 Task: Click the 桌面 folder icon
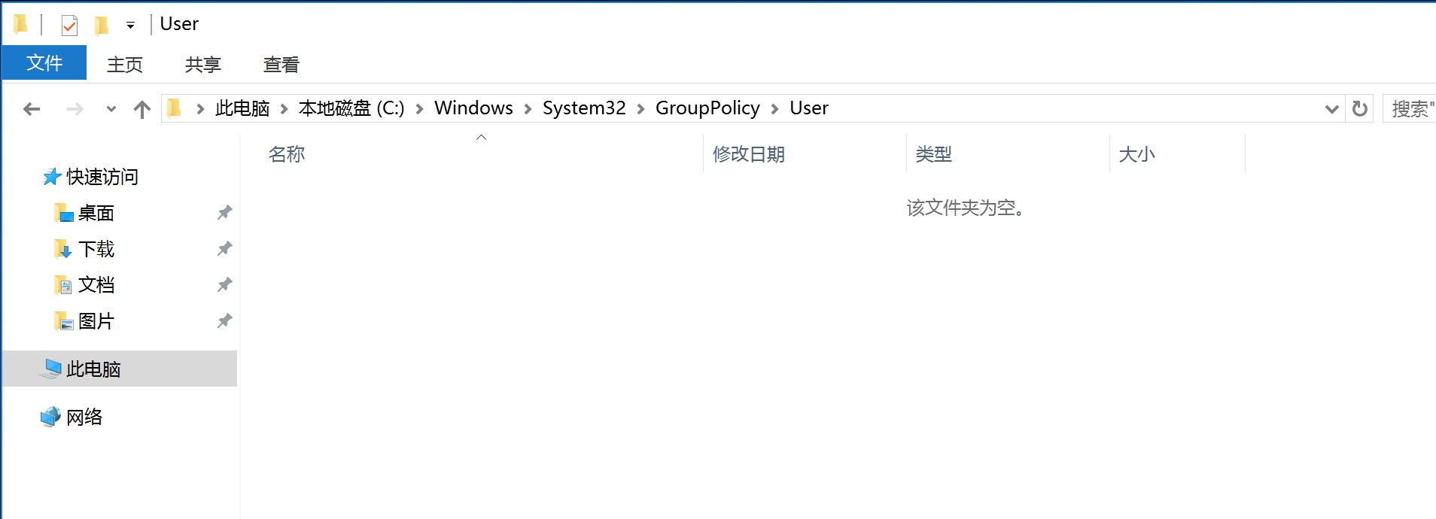click(64, 213)
